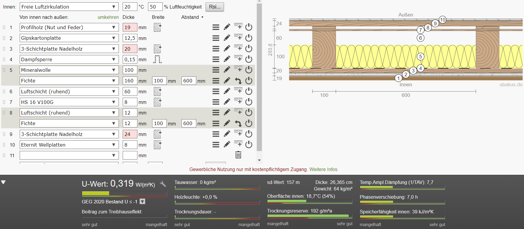Viewport: 524px width, 229px height.
Task: Disable layer 9 3-Schichtplatte Nadelholz via power icon
Action: [x=249, y=134]
